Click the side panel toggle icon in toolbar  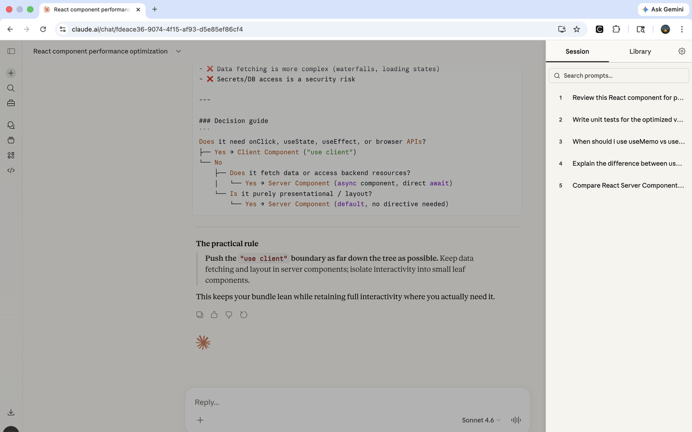click(x=641, y=29)
